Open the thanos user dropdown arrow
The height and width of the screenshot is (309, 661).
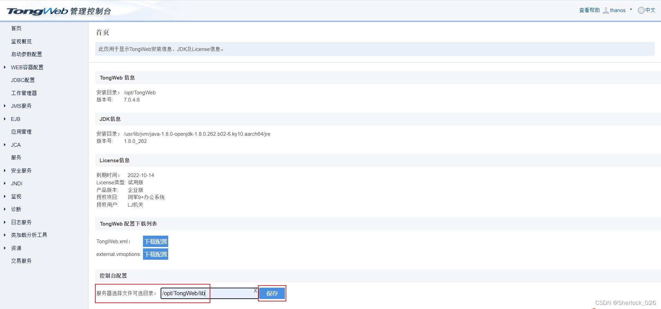pos(631,10)
